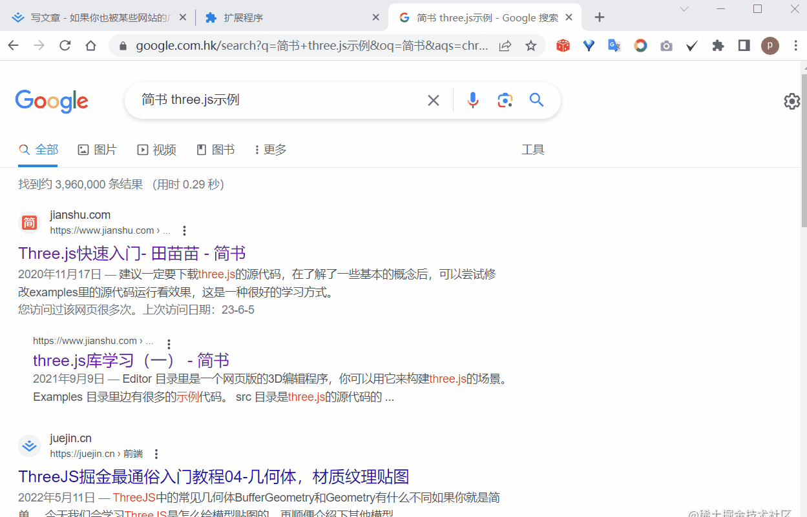Click the juejin.cn site name
Screen dimensions: 807x517
click(70, 438)
